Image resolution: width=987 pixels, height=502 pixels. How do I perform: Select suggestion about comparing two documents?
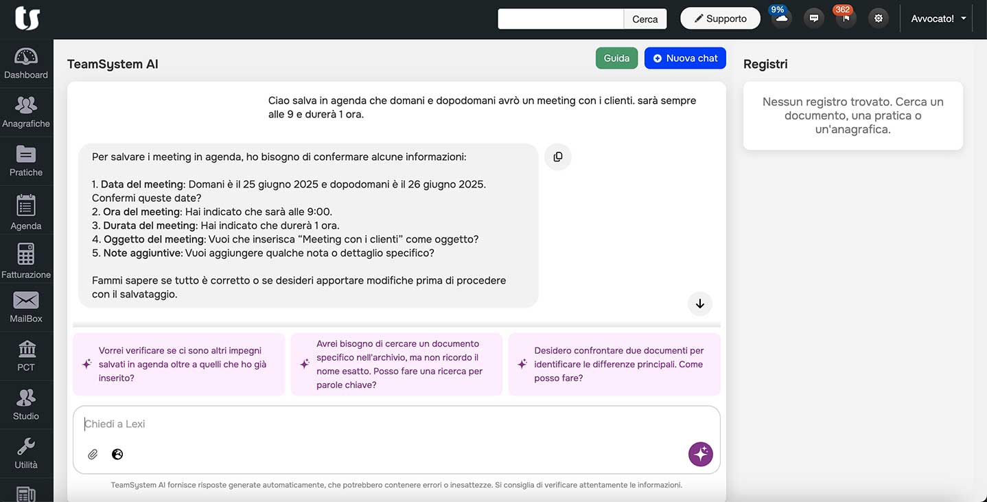tap(614, 364)
